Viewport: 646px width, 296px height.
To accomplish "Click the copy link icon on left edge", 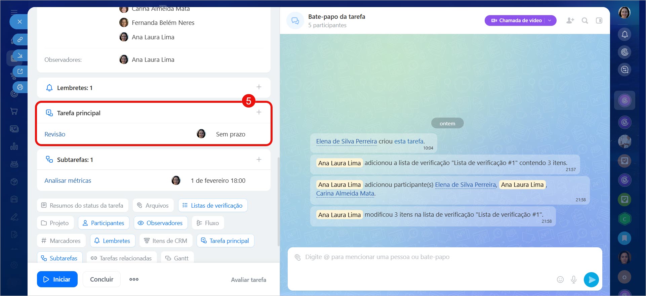I will pos(20,39).
